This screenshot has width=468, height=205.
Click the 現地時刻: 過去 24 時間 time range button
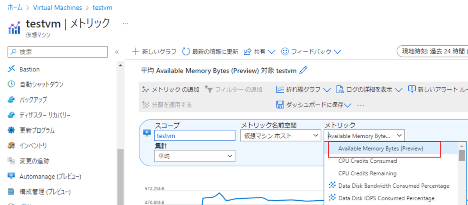pyautogui.click(x=432, y=52)
